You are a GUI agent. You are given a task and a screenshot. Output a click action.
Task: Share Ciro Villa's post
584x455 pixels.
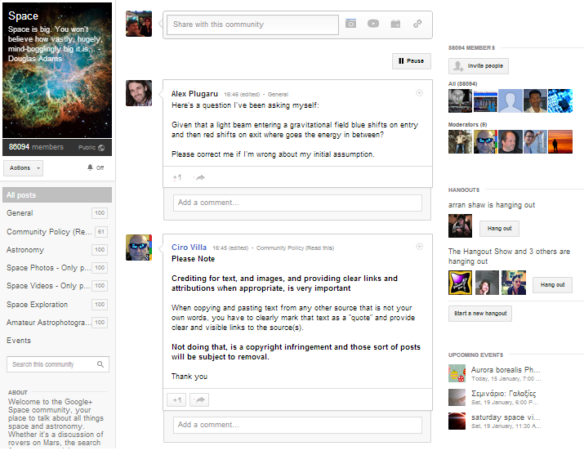199,400
